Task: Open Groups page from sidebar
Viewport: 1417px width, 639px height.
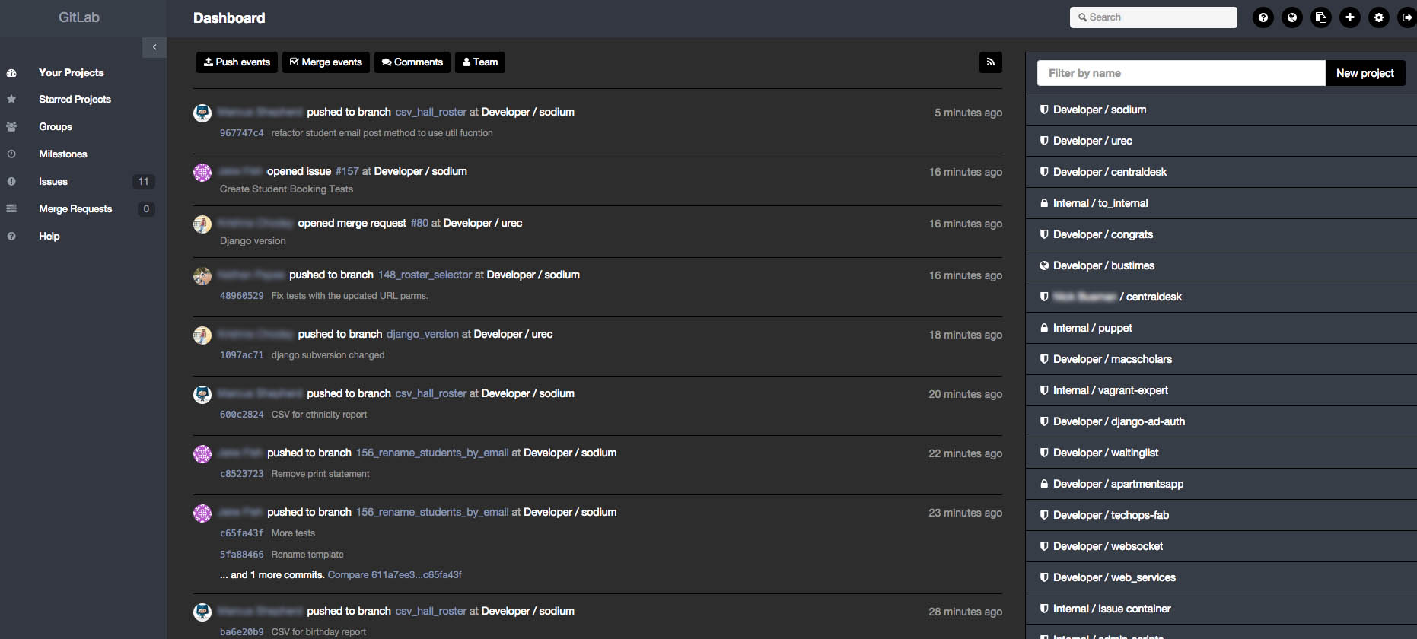Action: [56, 127]
